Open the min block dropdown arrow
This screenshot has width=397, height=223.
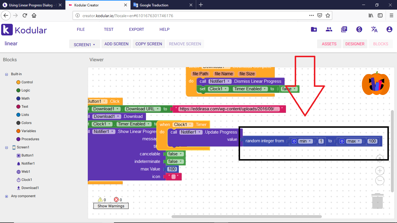point(310,141)
